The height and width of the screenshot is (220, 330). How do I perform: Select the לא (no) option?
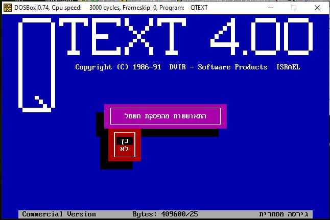click(125, 149)
